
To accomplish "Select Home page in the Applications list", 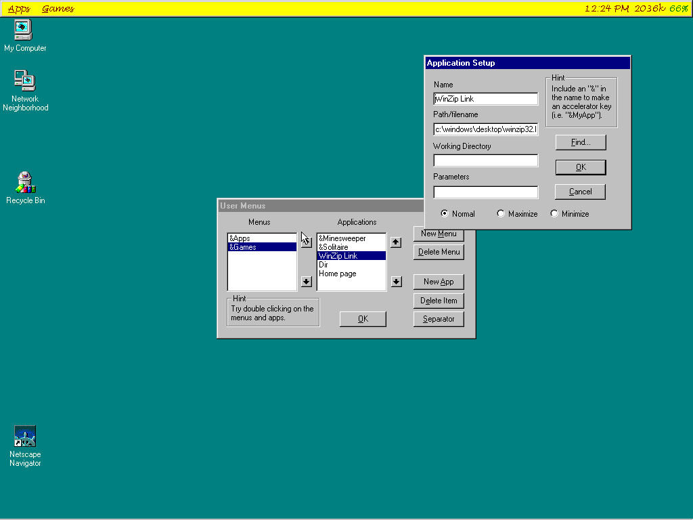I will [x=338, y=274].
